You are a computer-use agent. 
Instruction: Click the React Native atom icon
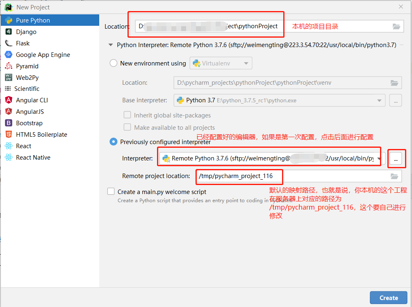tap(9, 157)
